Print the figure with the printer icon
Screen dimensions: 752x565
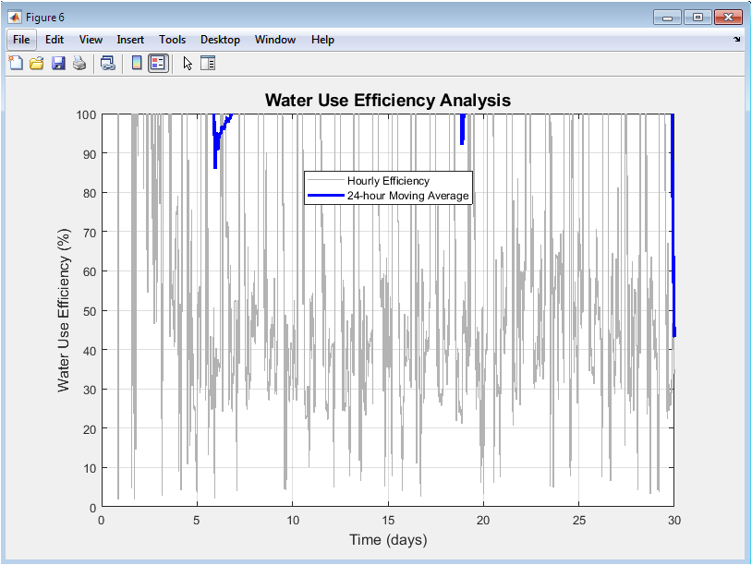tap(79, 64)
